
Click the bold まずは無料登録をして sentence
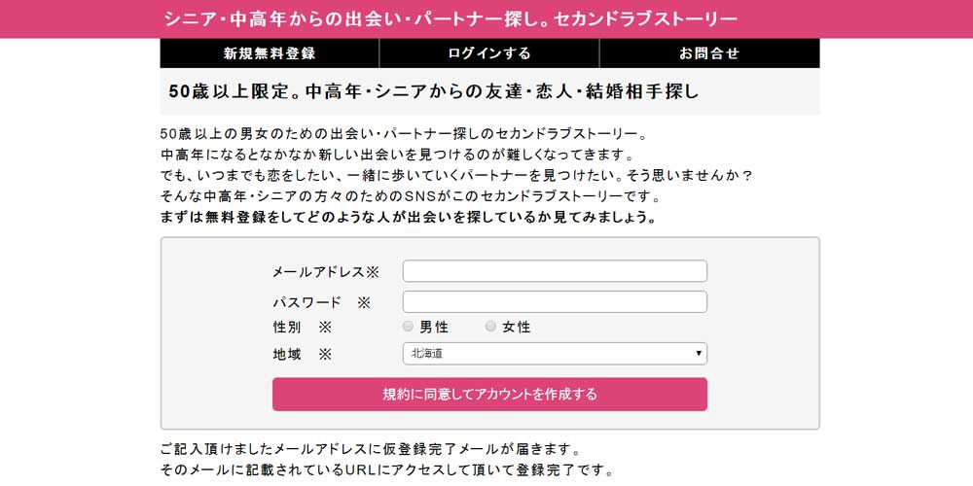pos(409,217)
